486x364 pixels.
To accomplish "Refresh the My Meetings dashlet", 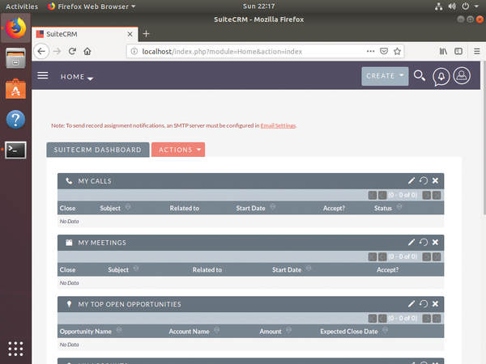I will pyautogui.click(x=424, y=243).
